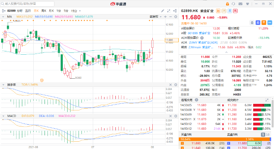
Task: Click the 11.720 row in 成交统计
Action: 249,129
